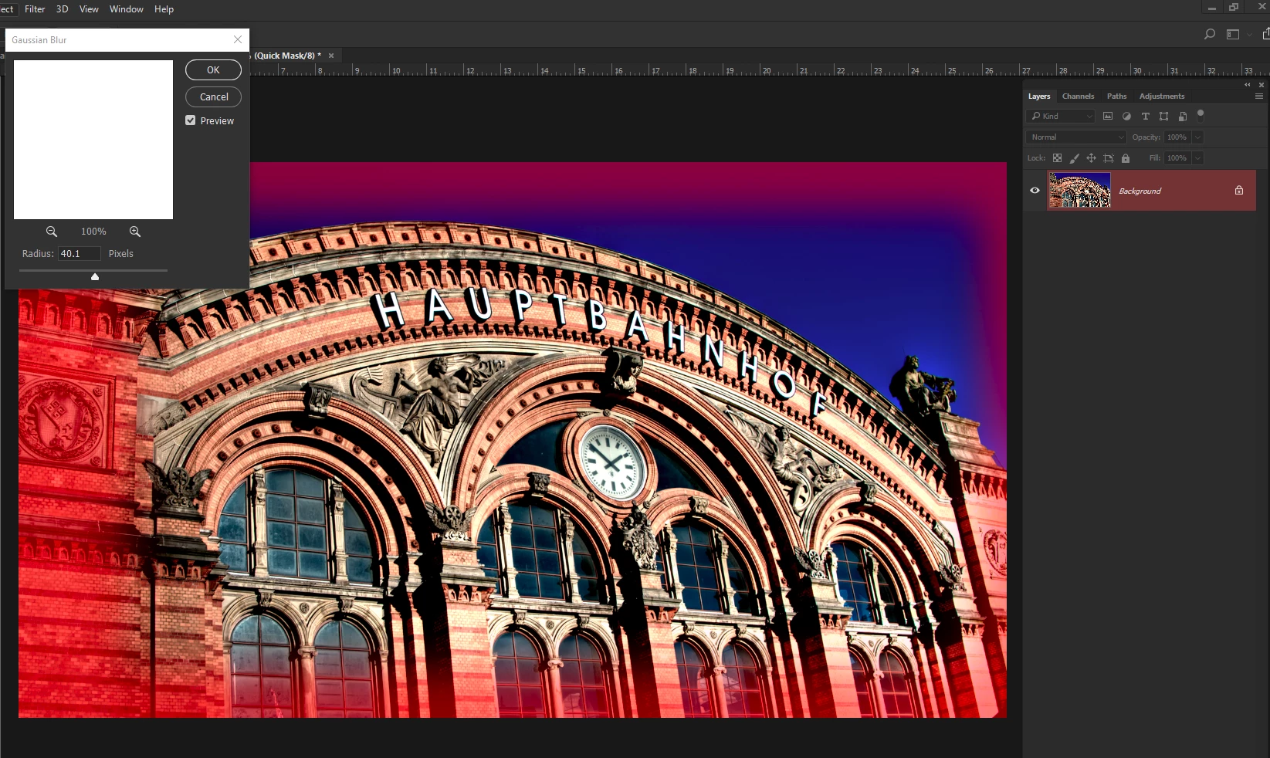Expand the Opacity slider dropdown

1197,137
